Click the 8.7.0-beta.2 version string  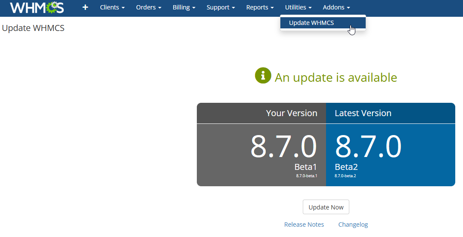coord(345,175)
